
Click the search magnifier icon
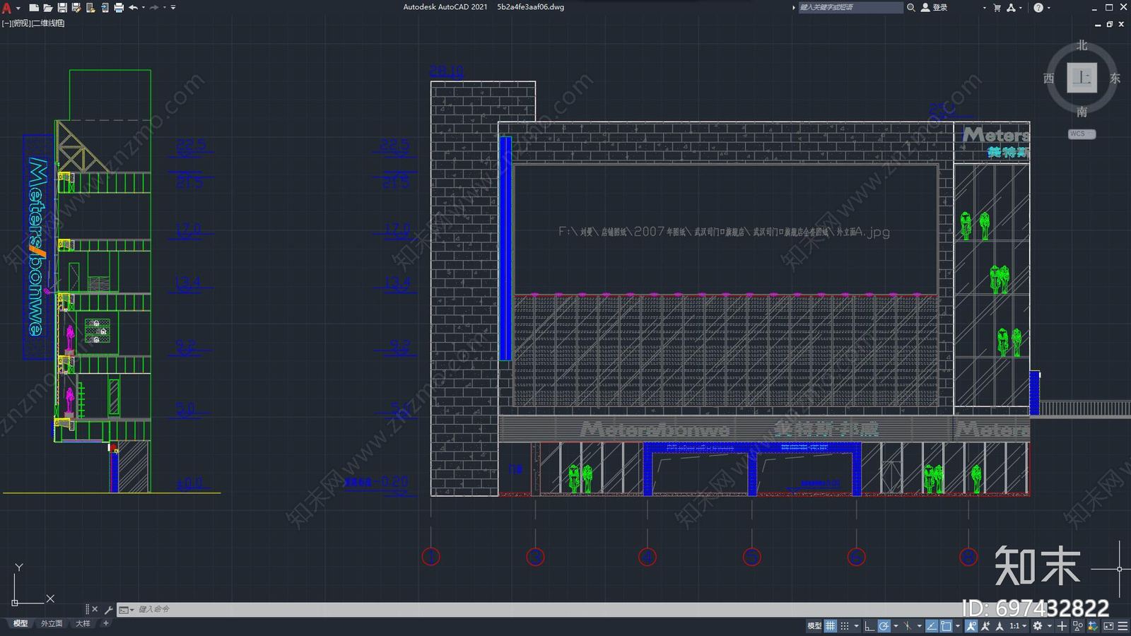[911, 7]
